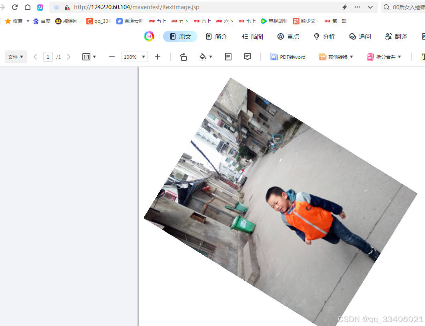Switch to the 分析 analysis tab
Image resolution: width=425 pixels, height=326 pixels.
point(324,37)
